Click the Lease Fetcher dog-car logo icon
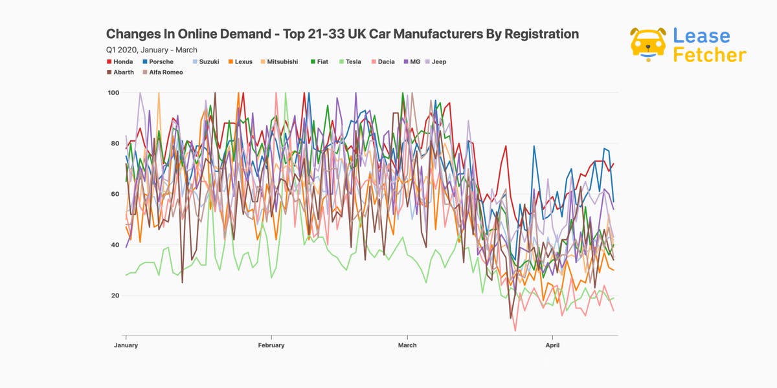 point(648,45)
